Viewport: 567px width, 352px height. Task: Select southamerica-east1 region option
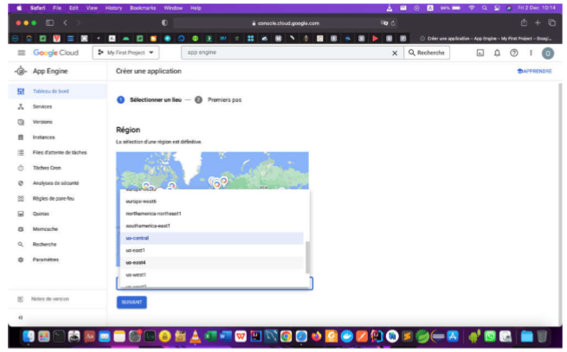pyautogui.click(x=212, y=226)
